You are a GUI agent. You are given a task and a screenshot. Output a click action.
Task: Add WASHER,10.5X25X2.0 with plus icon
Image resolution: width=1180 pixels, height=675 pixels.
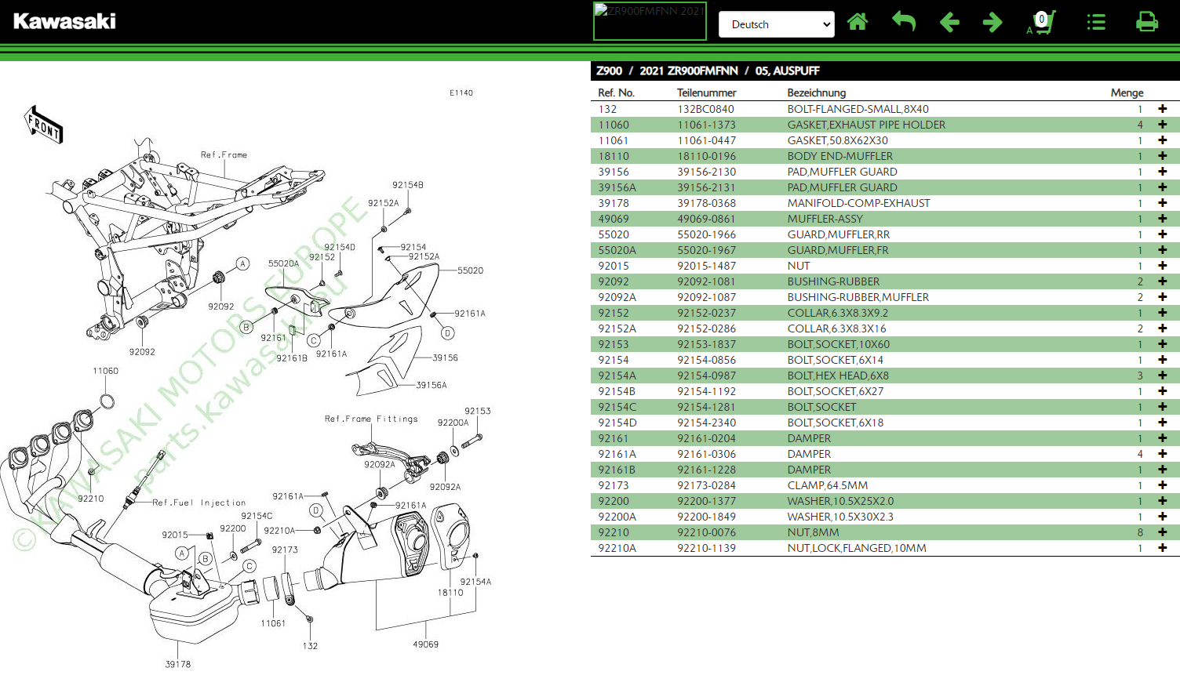[x=1162, y=501]
